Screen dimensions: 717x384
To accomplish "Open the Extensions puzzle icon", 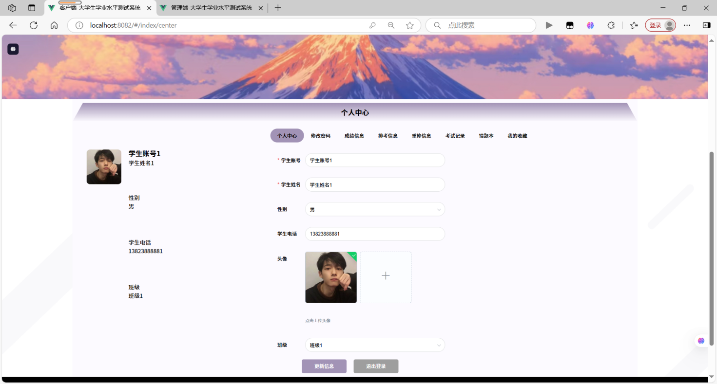I will tap(611, 25).
